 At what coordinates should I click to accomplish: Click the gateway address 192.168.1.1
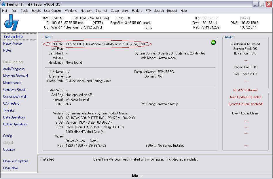(x=209, y=23)
